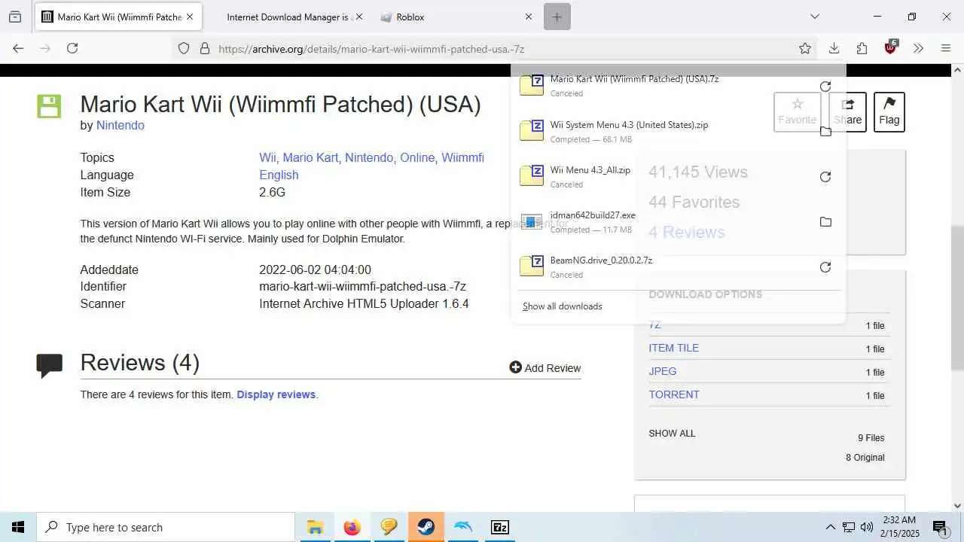Go back to previous page

click(x=18, y=48)
